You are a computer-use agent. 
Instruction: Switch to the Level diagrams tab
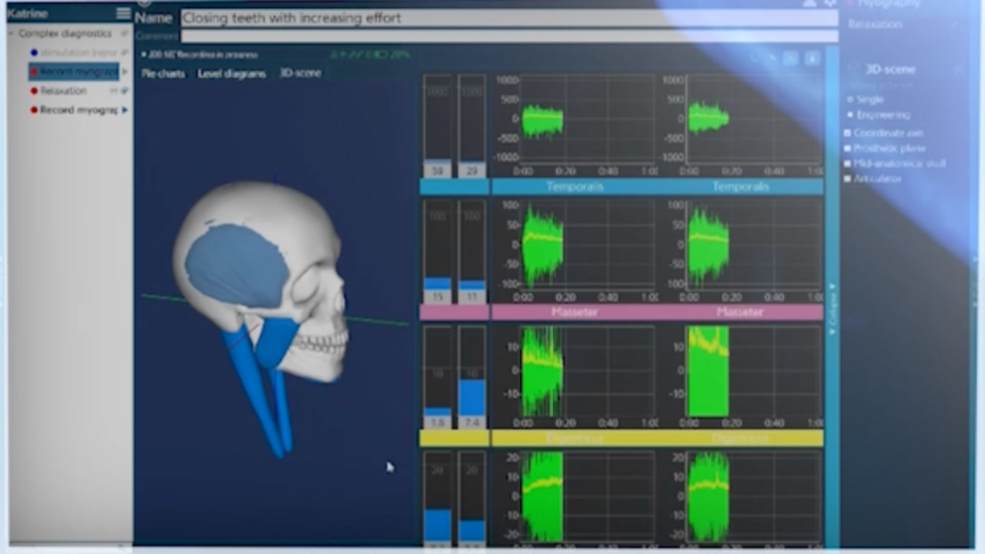click(x=231, y=73)
